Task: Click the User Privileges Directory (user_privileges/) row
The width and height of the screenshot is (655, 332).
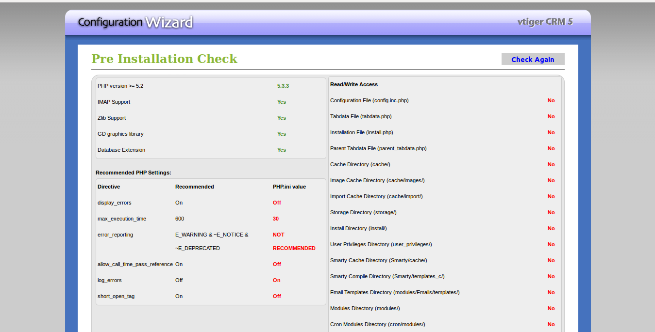Action: 445,244
